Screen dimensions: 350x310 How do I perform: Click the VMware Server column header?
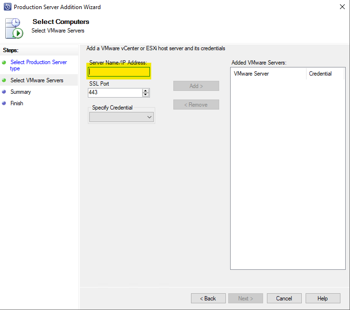[268, 74]
